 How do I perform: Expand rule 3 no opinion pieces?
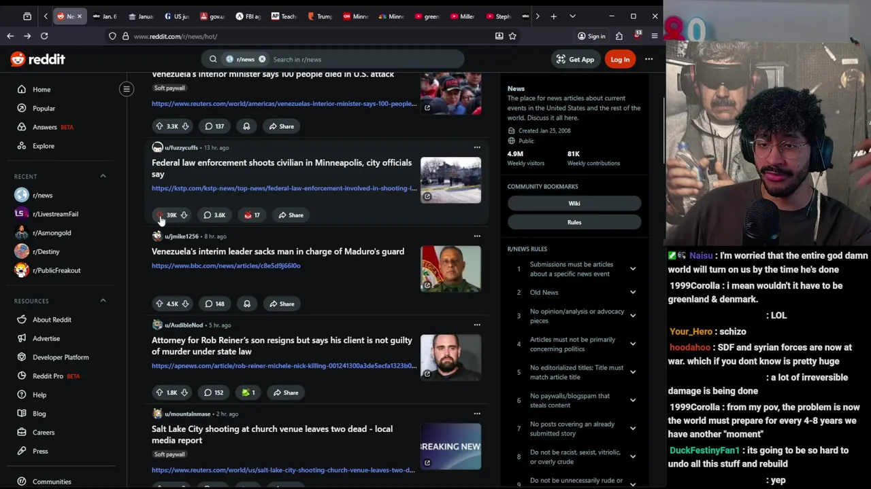(x=632, y=316)
